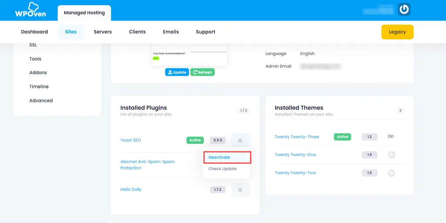Activate Twenty Twenty-Two theme power toggle
446x223 pixels.
(x=392, y=173)
